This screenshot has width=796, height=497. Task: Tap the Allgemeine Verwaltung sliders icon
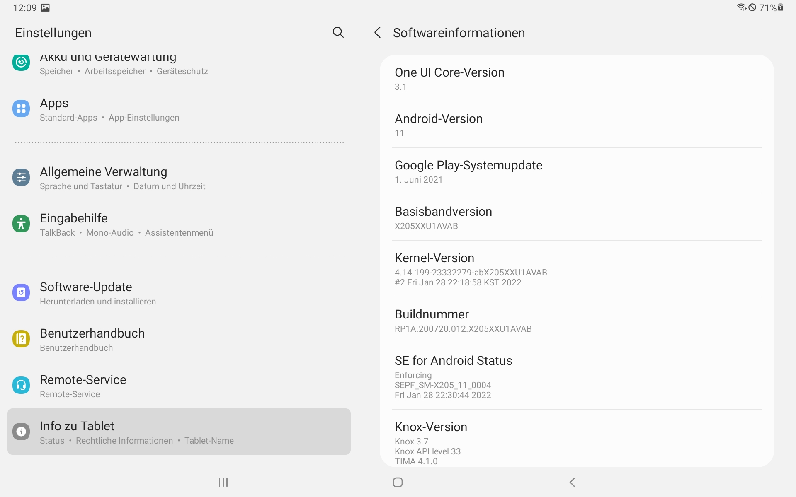(x=21, y=178)
